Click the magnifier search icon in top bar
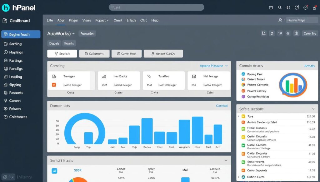The image size is (320, 182). [x=280, y=7]
